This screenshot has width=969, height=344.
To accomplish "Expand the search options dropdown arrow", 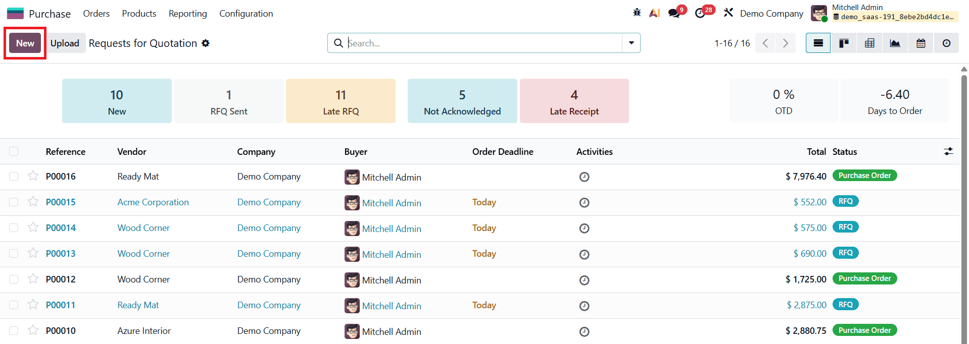I will (631, 43).
